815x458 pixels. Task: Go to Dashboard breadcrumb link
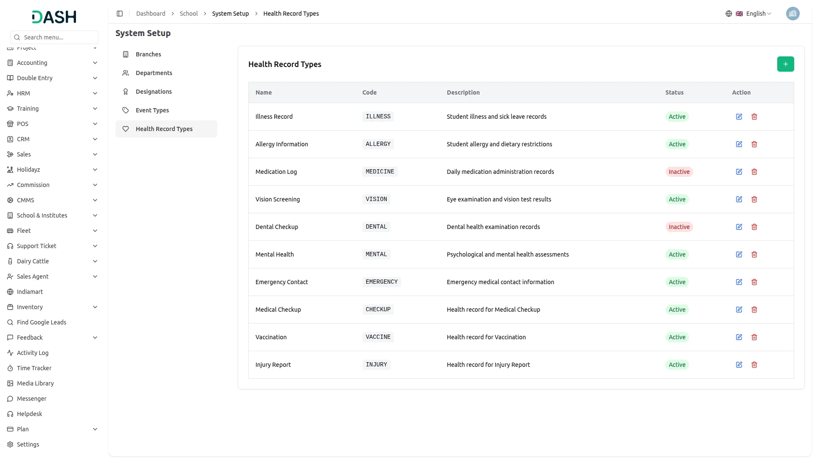pos(151,14)
